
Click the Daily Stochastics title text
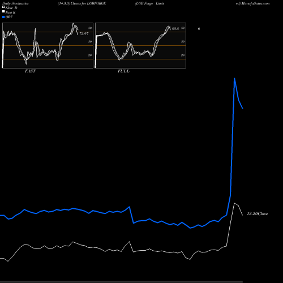[x=15, y=3]
